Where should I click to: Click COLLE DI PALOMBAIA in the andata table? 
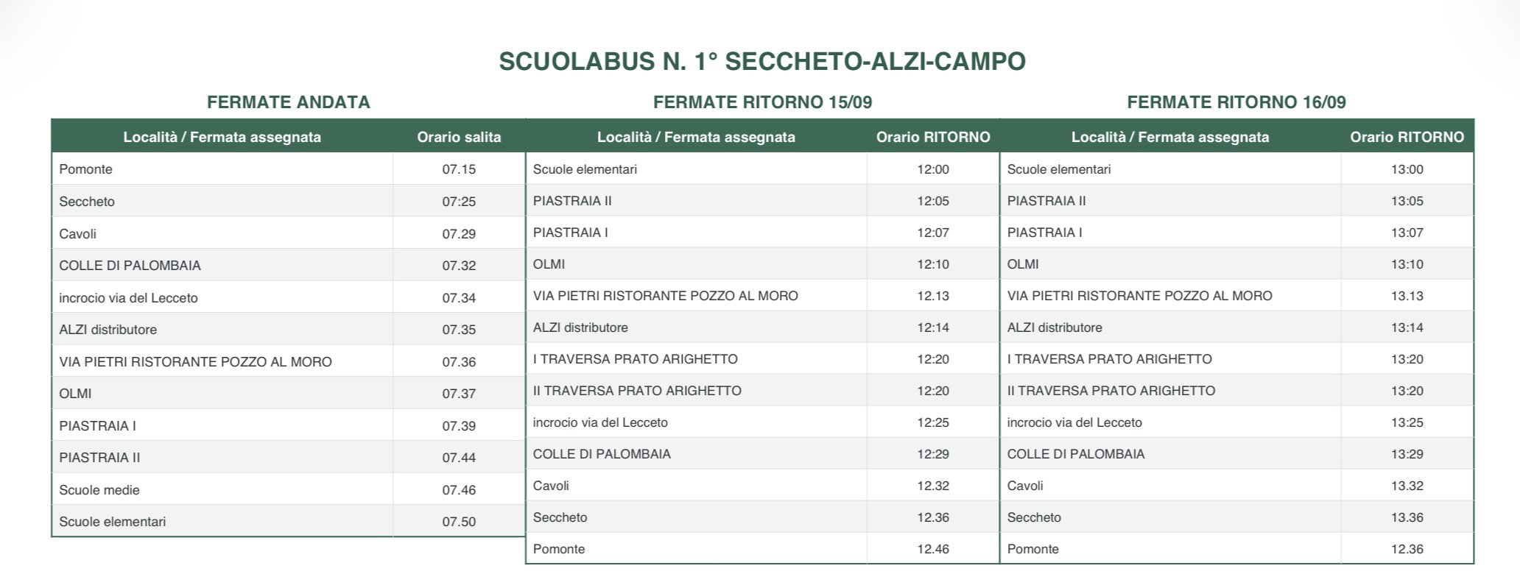pos(130,265)
